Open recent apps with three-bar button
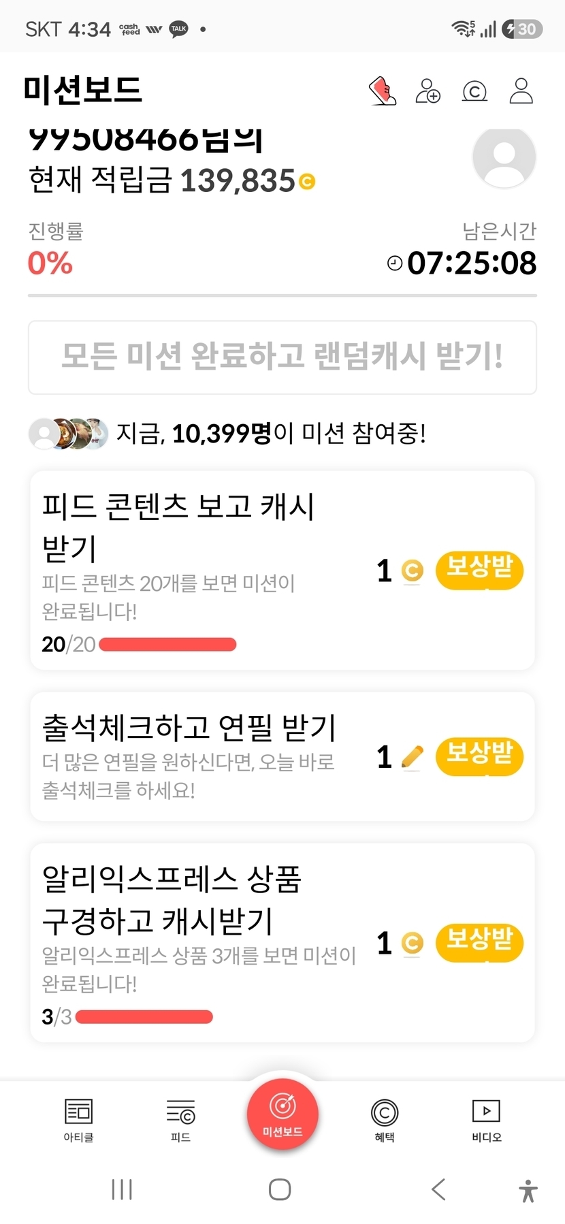Viewport: 565px width, 1224px height. coord(122,1189)
